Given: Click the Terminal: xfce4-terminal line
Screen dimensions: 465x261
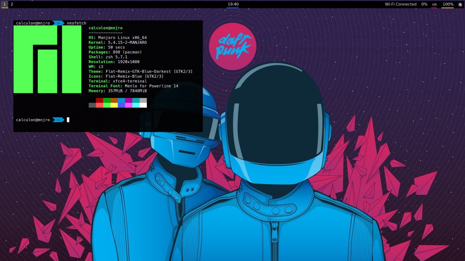Looking at the screenshot, I should point(118,81).
